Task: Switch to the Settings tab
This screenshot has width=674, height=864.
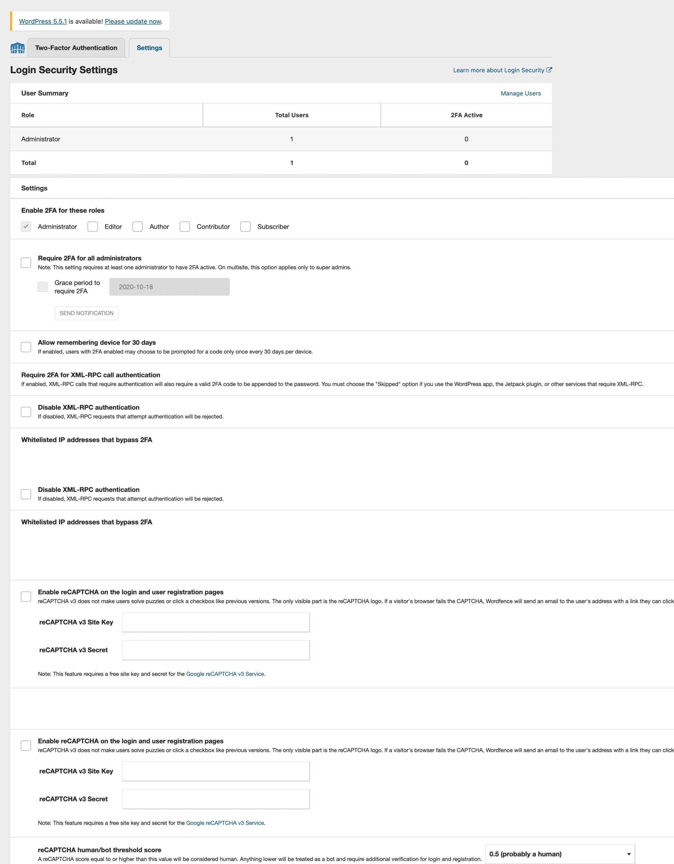Action: (x=149, y=48)
